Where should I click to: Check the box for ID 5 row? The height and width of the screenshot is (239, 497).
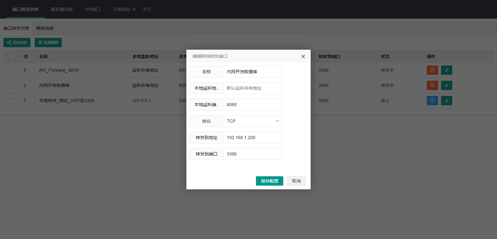pyautogui.click(x=11, y=70)
